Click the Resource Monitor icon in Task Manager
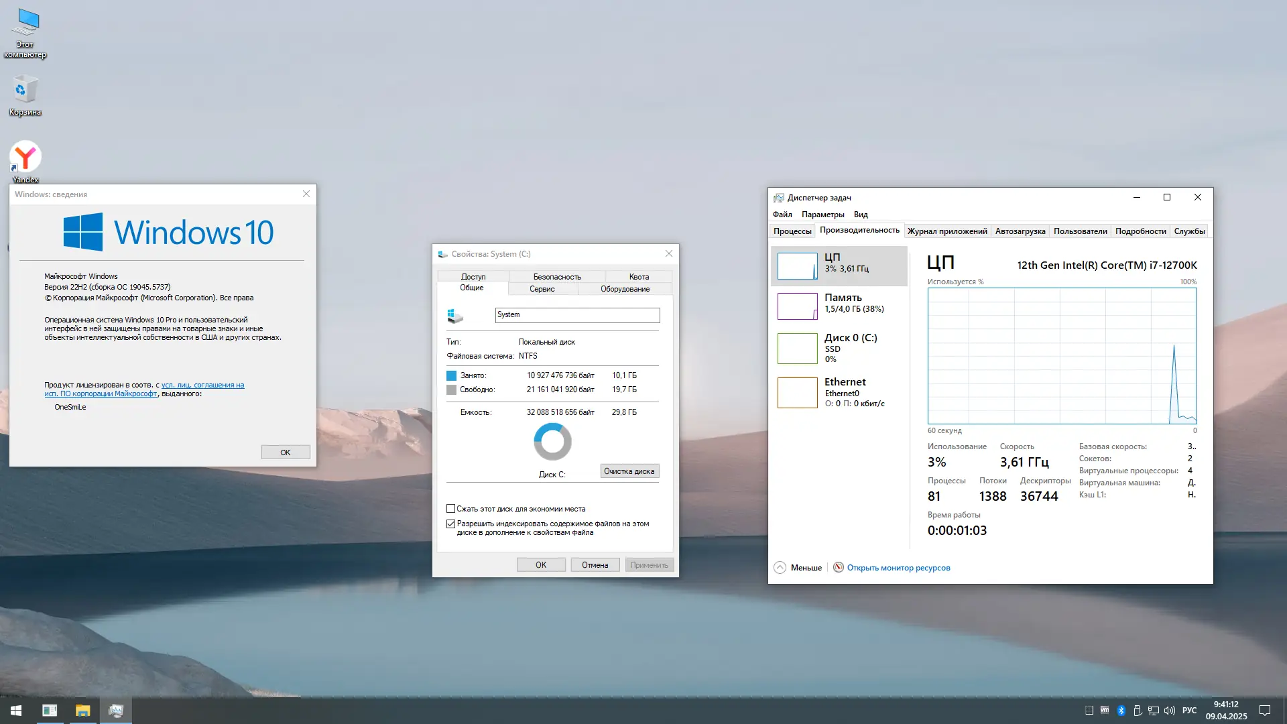This screenshot has width=1287, height=724. (838, 568)
